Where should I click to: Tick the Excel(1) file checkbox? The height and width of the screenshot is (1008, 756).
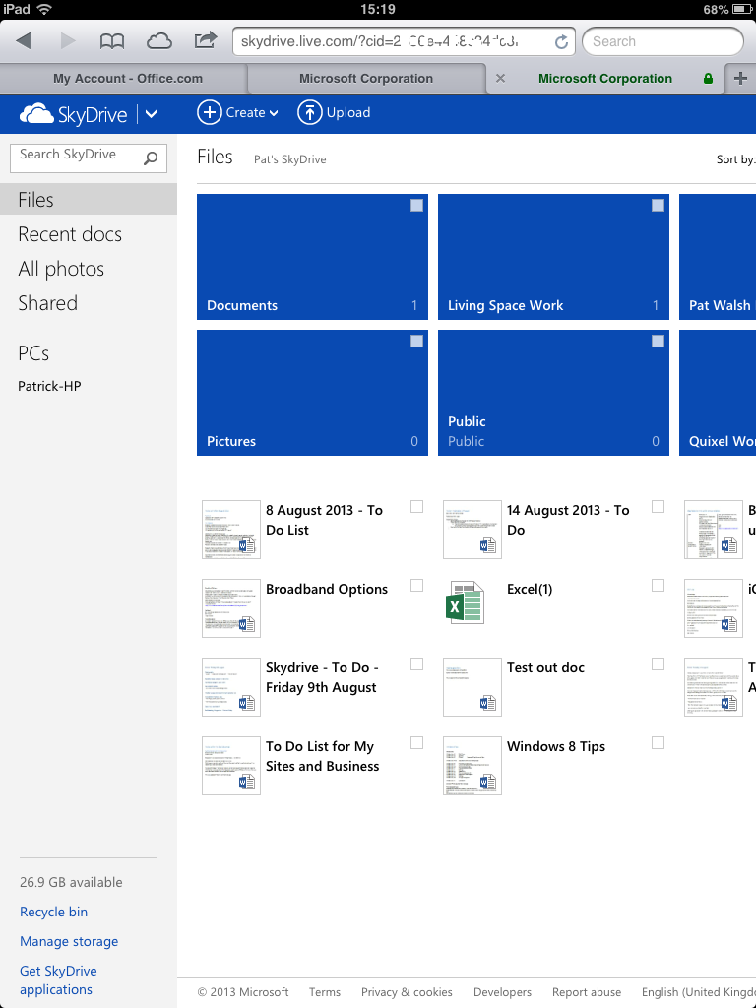pos(658,585)
